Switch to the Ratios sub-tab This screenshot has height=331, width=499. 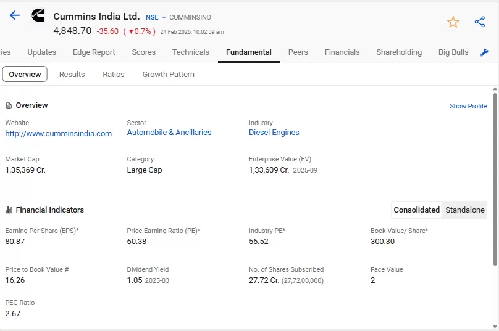pos(113,75)
